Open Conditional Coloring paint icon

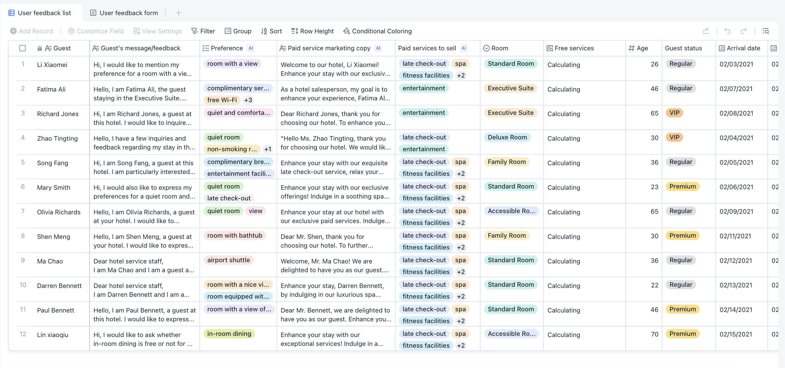(346, 31)
